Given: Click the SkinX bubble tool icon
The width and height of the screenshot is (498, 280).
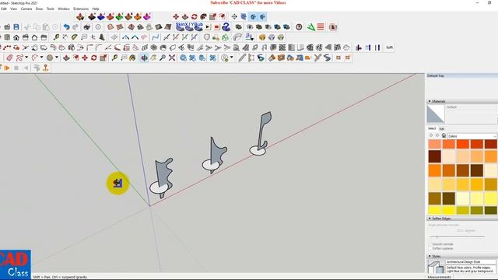Looking at the screenshot, I should (180, 27).
